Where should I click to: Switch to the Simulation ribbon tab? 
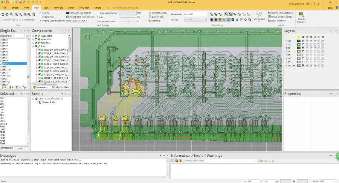click(x=84, y=7)
